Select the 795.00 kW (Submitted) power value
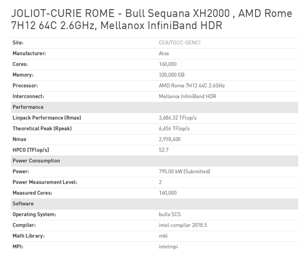 click(x=184, y=171)
